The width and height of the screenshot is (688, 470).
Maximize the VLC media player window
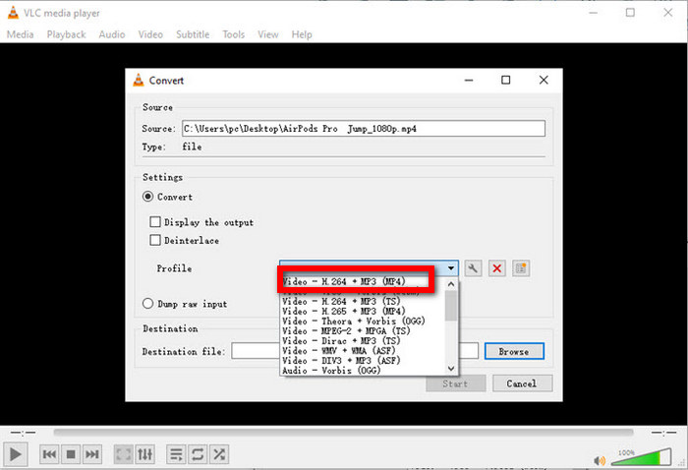(x=630, y=13)
